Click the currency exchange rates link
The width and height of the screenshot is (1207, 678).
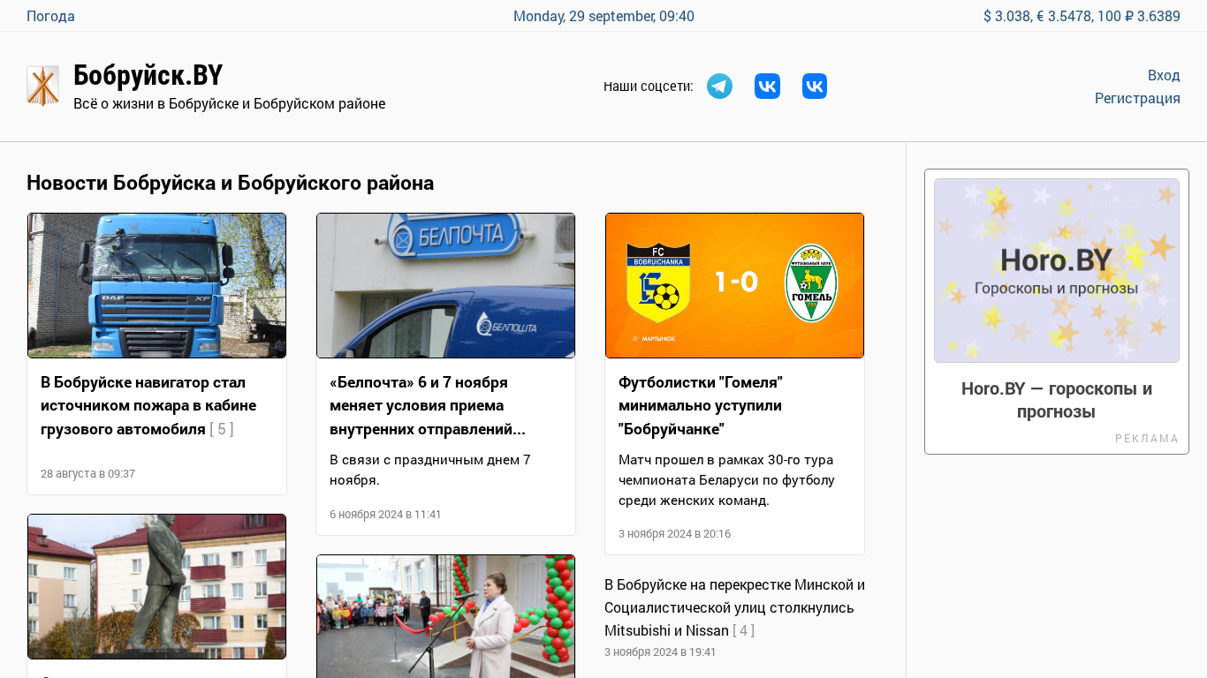coord(1082,16)
